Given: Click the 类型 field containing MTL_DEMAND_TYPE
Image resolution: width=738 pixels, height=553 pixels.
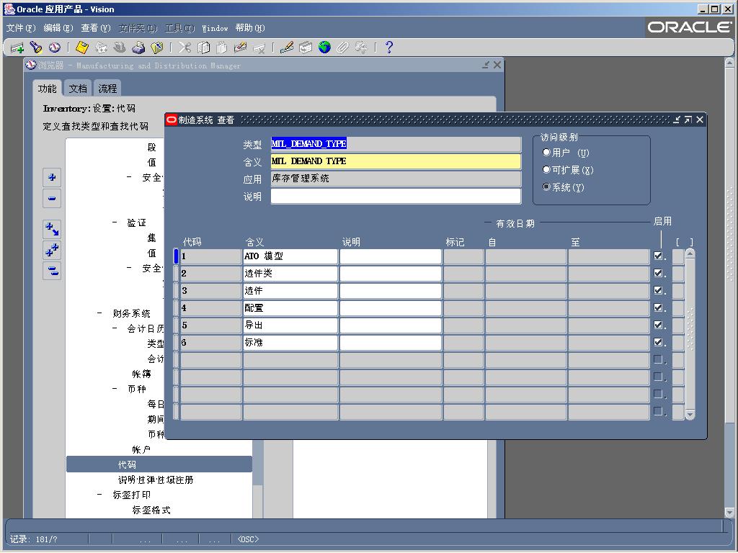Looking at the screenshot, I should coord(396,144).
